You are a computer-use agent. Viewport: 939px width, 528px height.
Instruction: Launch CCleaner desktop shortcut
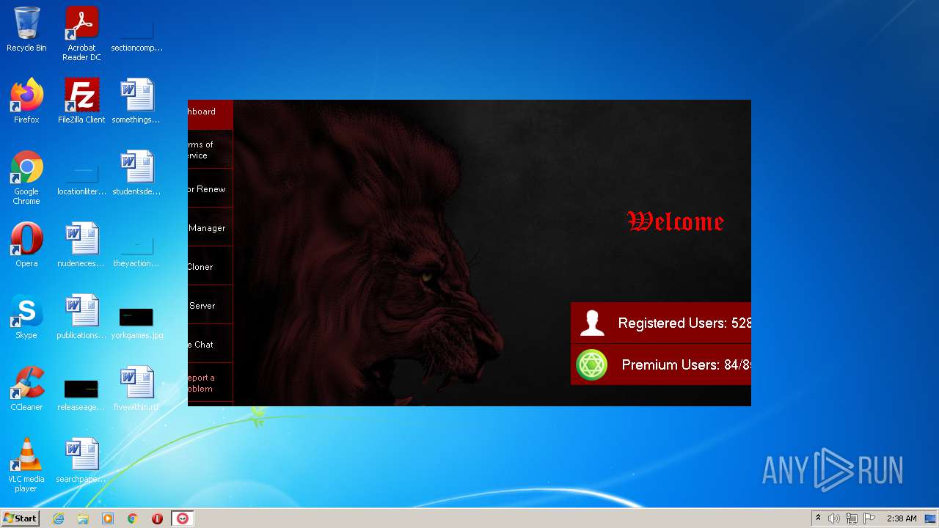point(26,389)
